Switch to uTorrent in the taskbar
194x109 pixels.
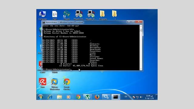[x=88, y=97]
